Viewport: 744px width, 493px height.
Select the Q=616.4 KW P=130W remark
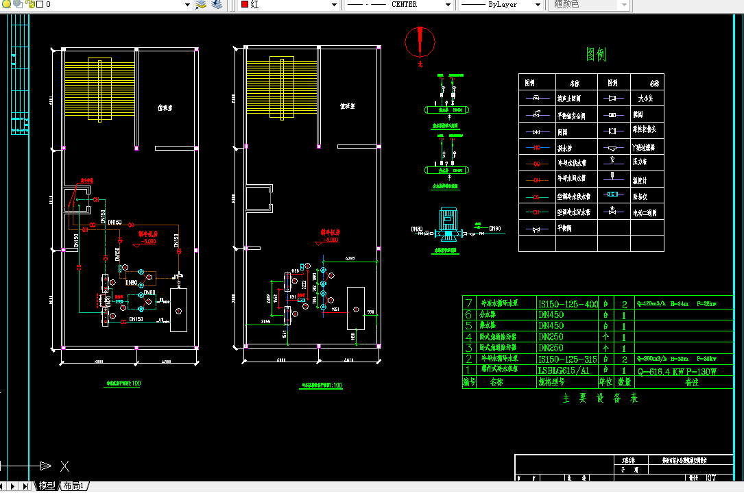677,372
